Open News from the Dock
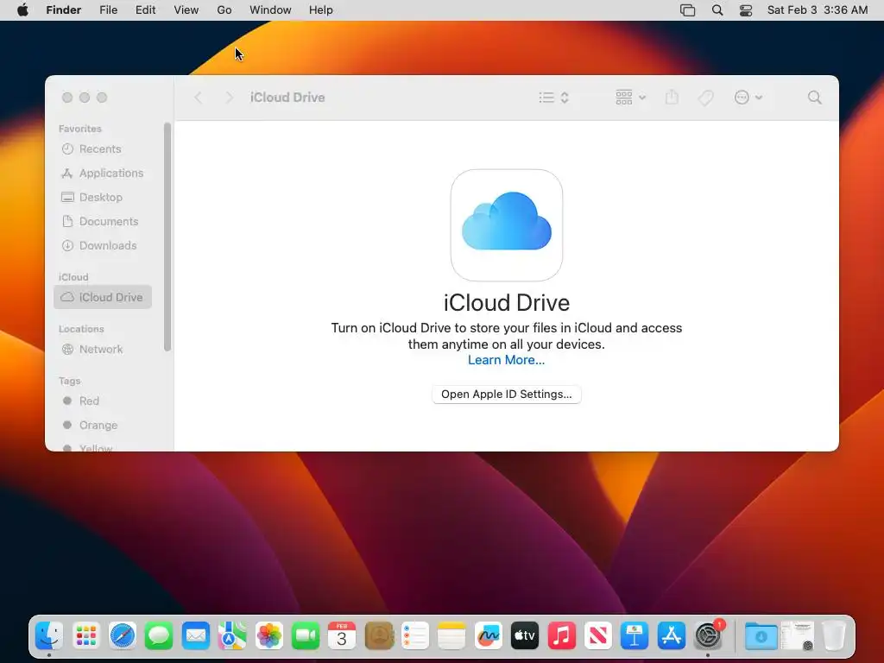884x663 pixels. (598, 636)
